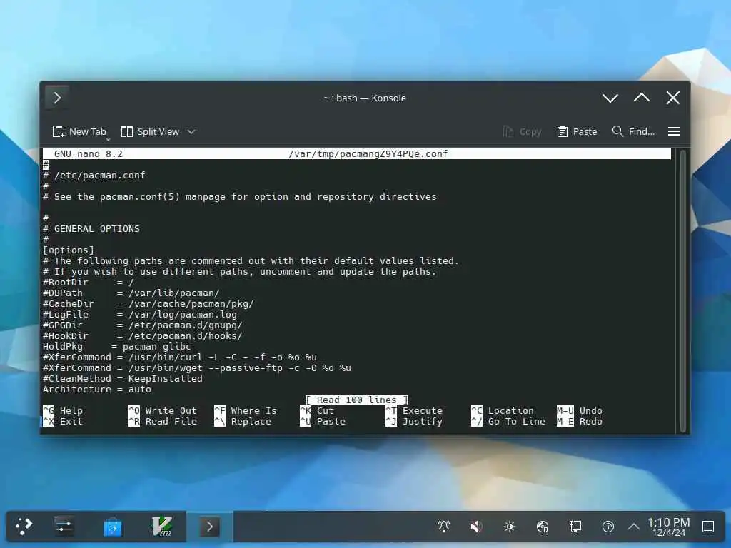Click the "Architecture = auto" line
731x548 pixels.
[97, 390]
